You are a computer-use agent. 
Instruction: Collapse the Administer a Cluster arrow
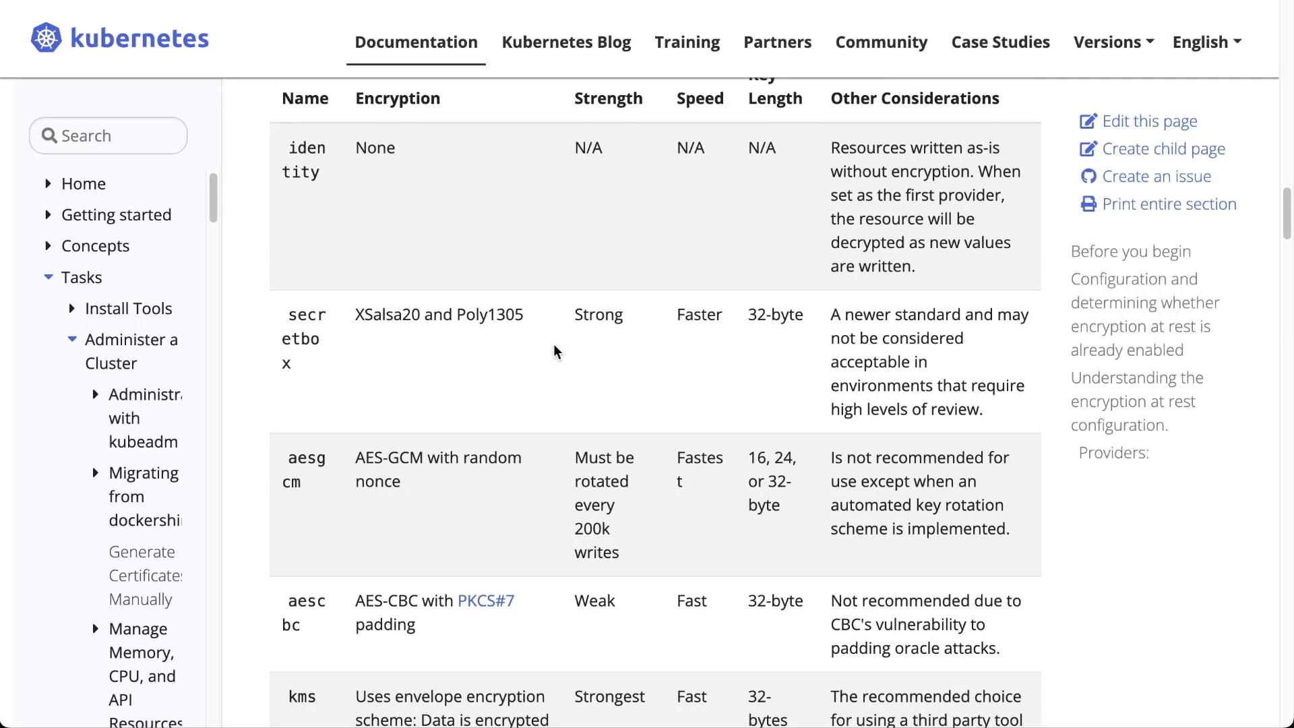click(x=72, y=339)
